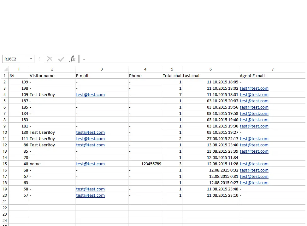Open Insert Function with the fx icon
The height and width of the screenshot is (226, 307).
[73, 59]
